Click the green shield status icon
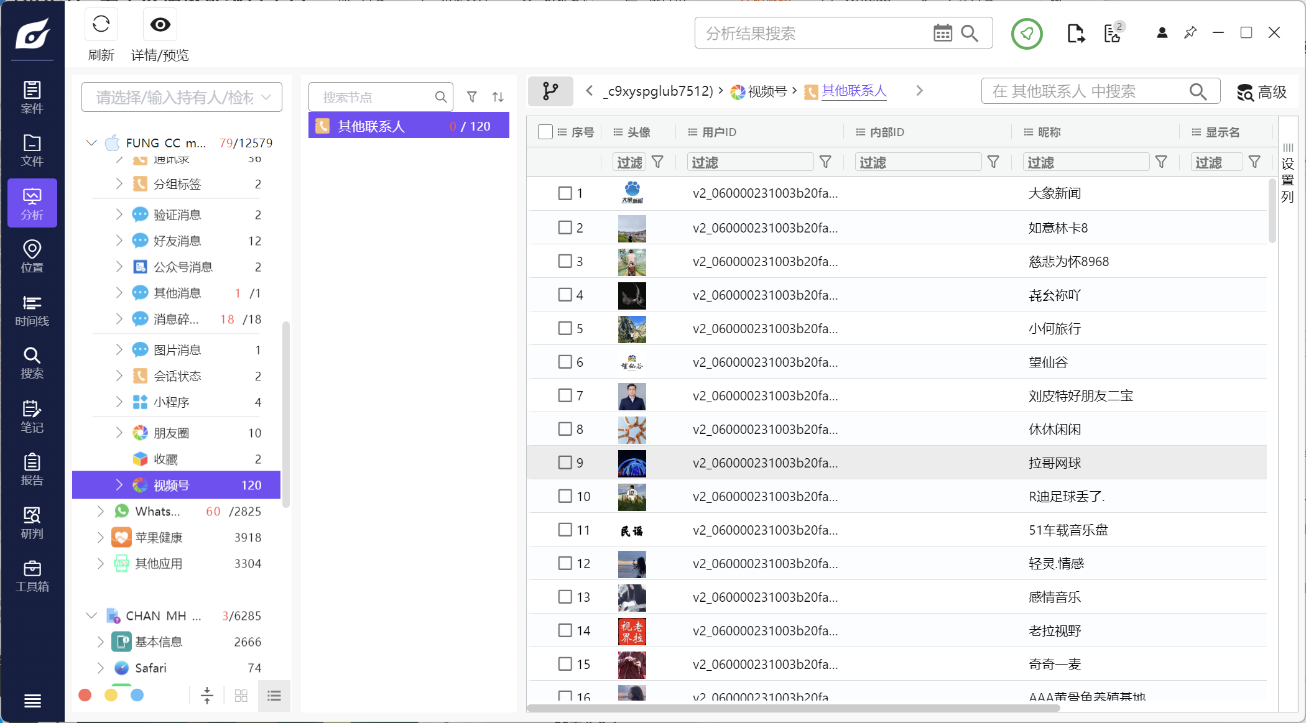The image size is (1306, 723). click(1026, 34)
